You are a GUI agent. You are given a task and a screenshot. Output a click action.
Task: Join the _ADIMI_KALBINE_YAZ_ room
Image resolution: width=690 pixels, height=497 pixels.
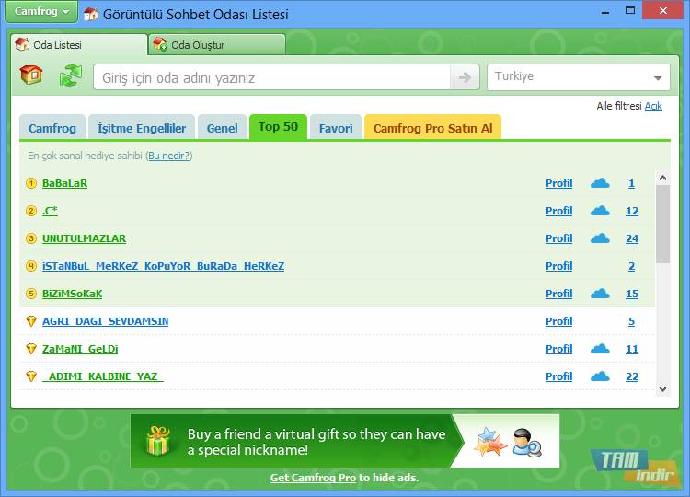[102, 376]
